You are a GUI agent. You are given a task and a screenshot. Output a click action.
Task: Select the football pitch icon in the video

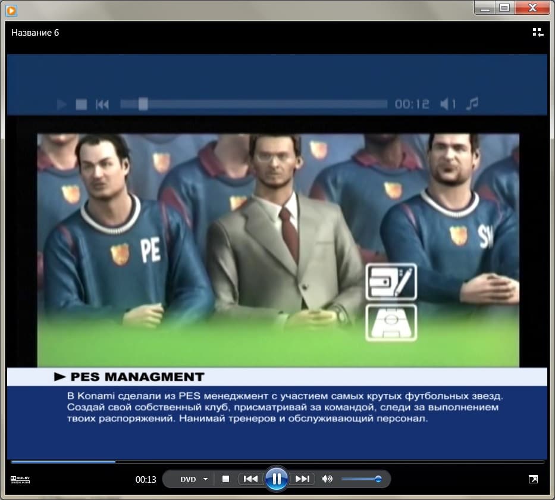391,323
